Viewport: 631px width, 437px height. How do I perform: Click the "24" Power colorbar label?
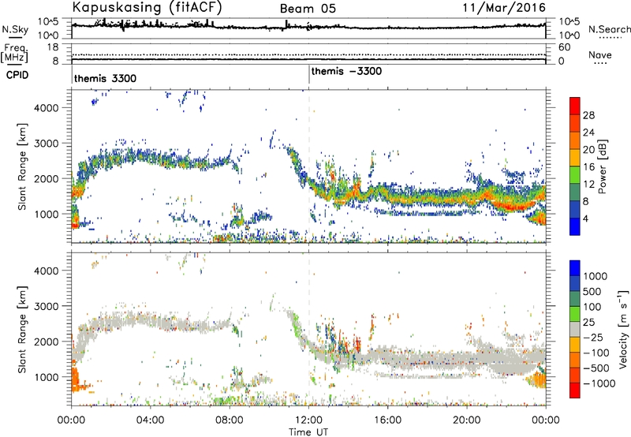point(588,133)
